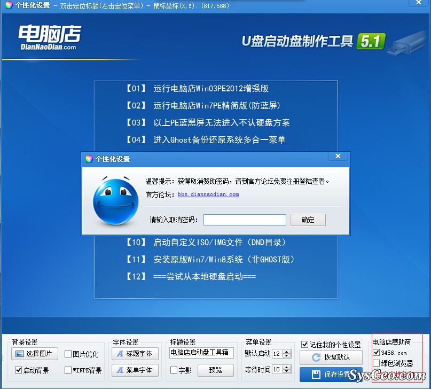This screenshot has width=431, height=389.
Task: Open the 标题字体 font settings
Action: coord(135,354)
